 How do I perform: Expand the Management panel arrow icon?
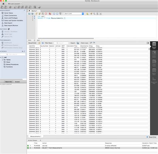click(24, 10)
